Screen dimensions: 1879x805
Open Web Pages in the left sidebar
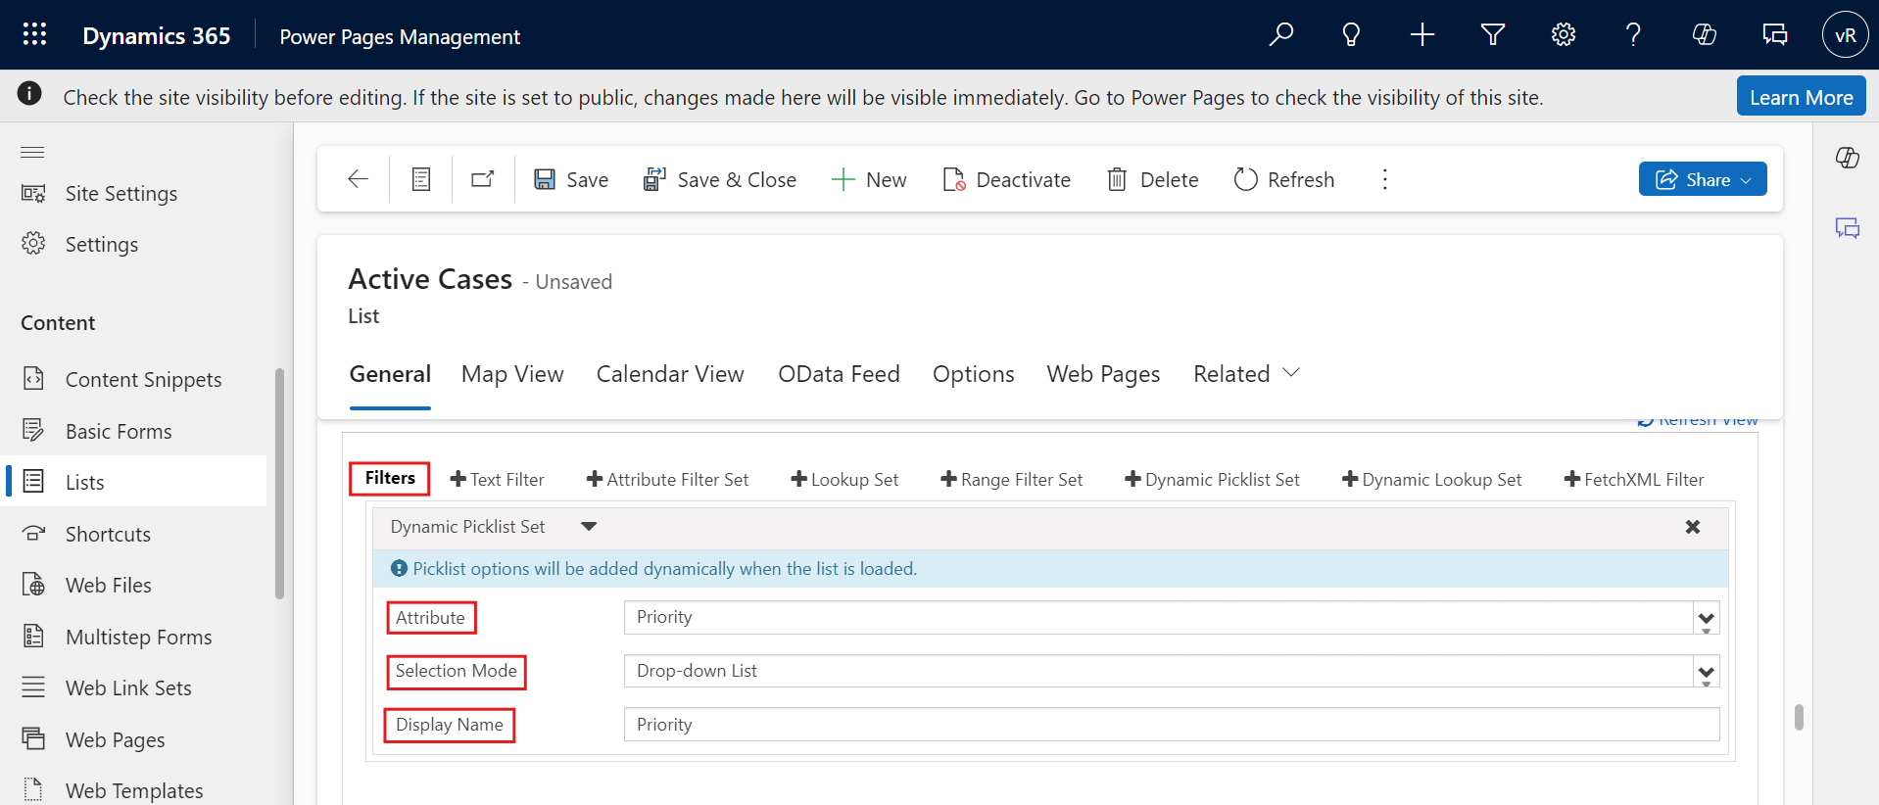point(115,739)
